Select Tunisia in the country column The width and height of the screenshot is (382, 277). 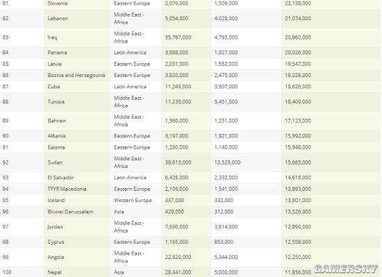click(56, 102)
